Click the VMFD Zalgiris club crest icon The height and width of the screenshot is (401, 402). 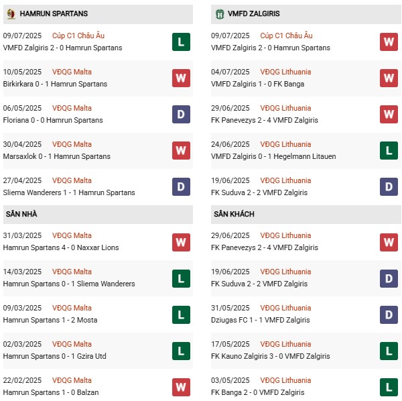point(219,13)
